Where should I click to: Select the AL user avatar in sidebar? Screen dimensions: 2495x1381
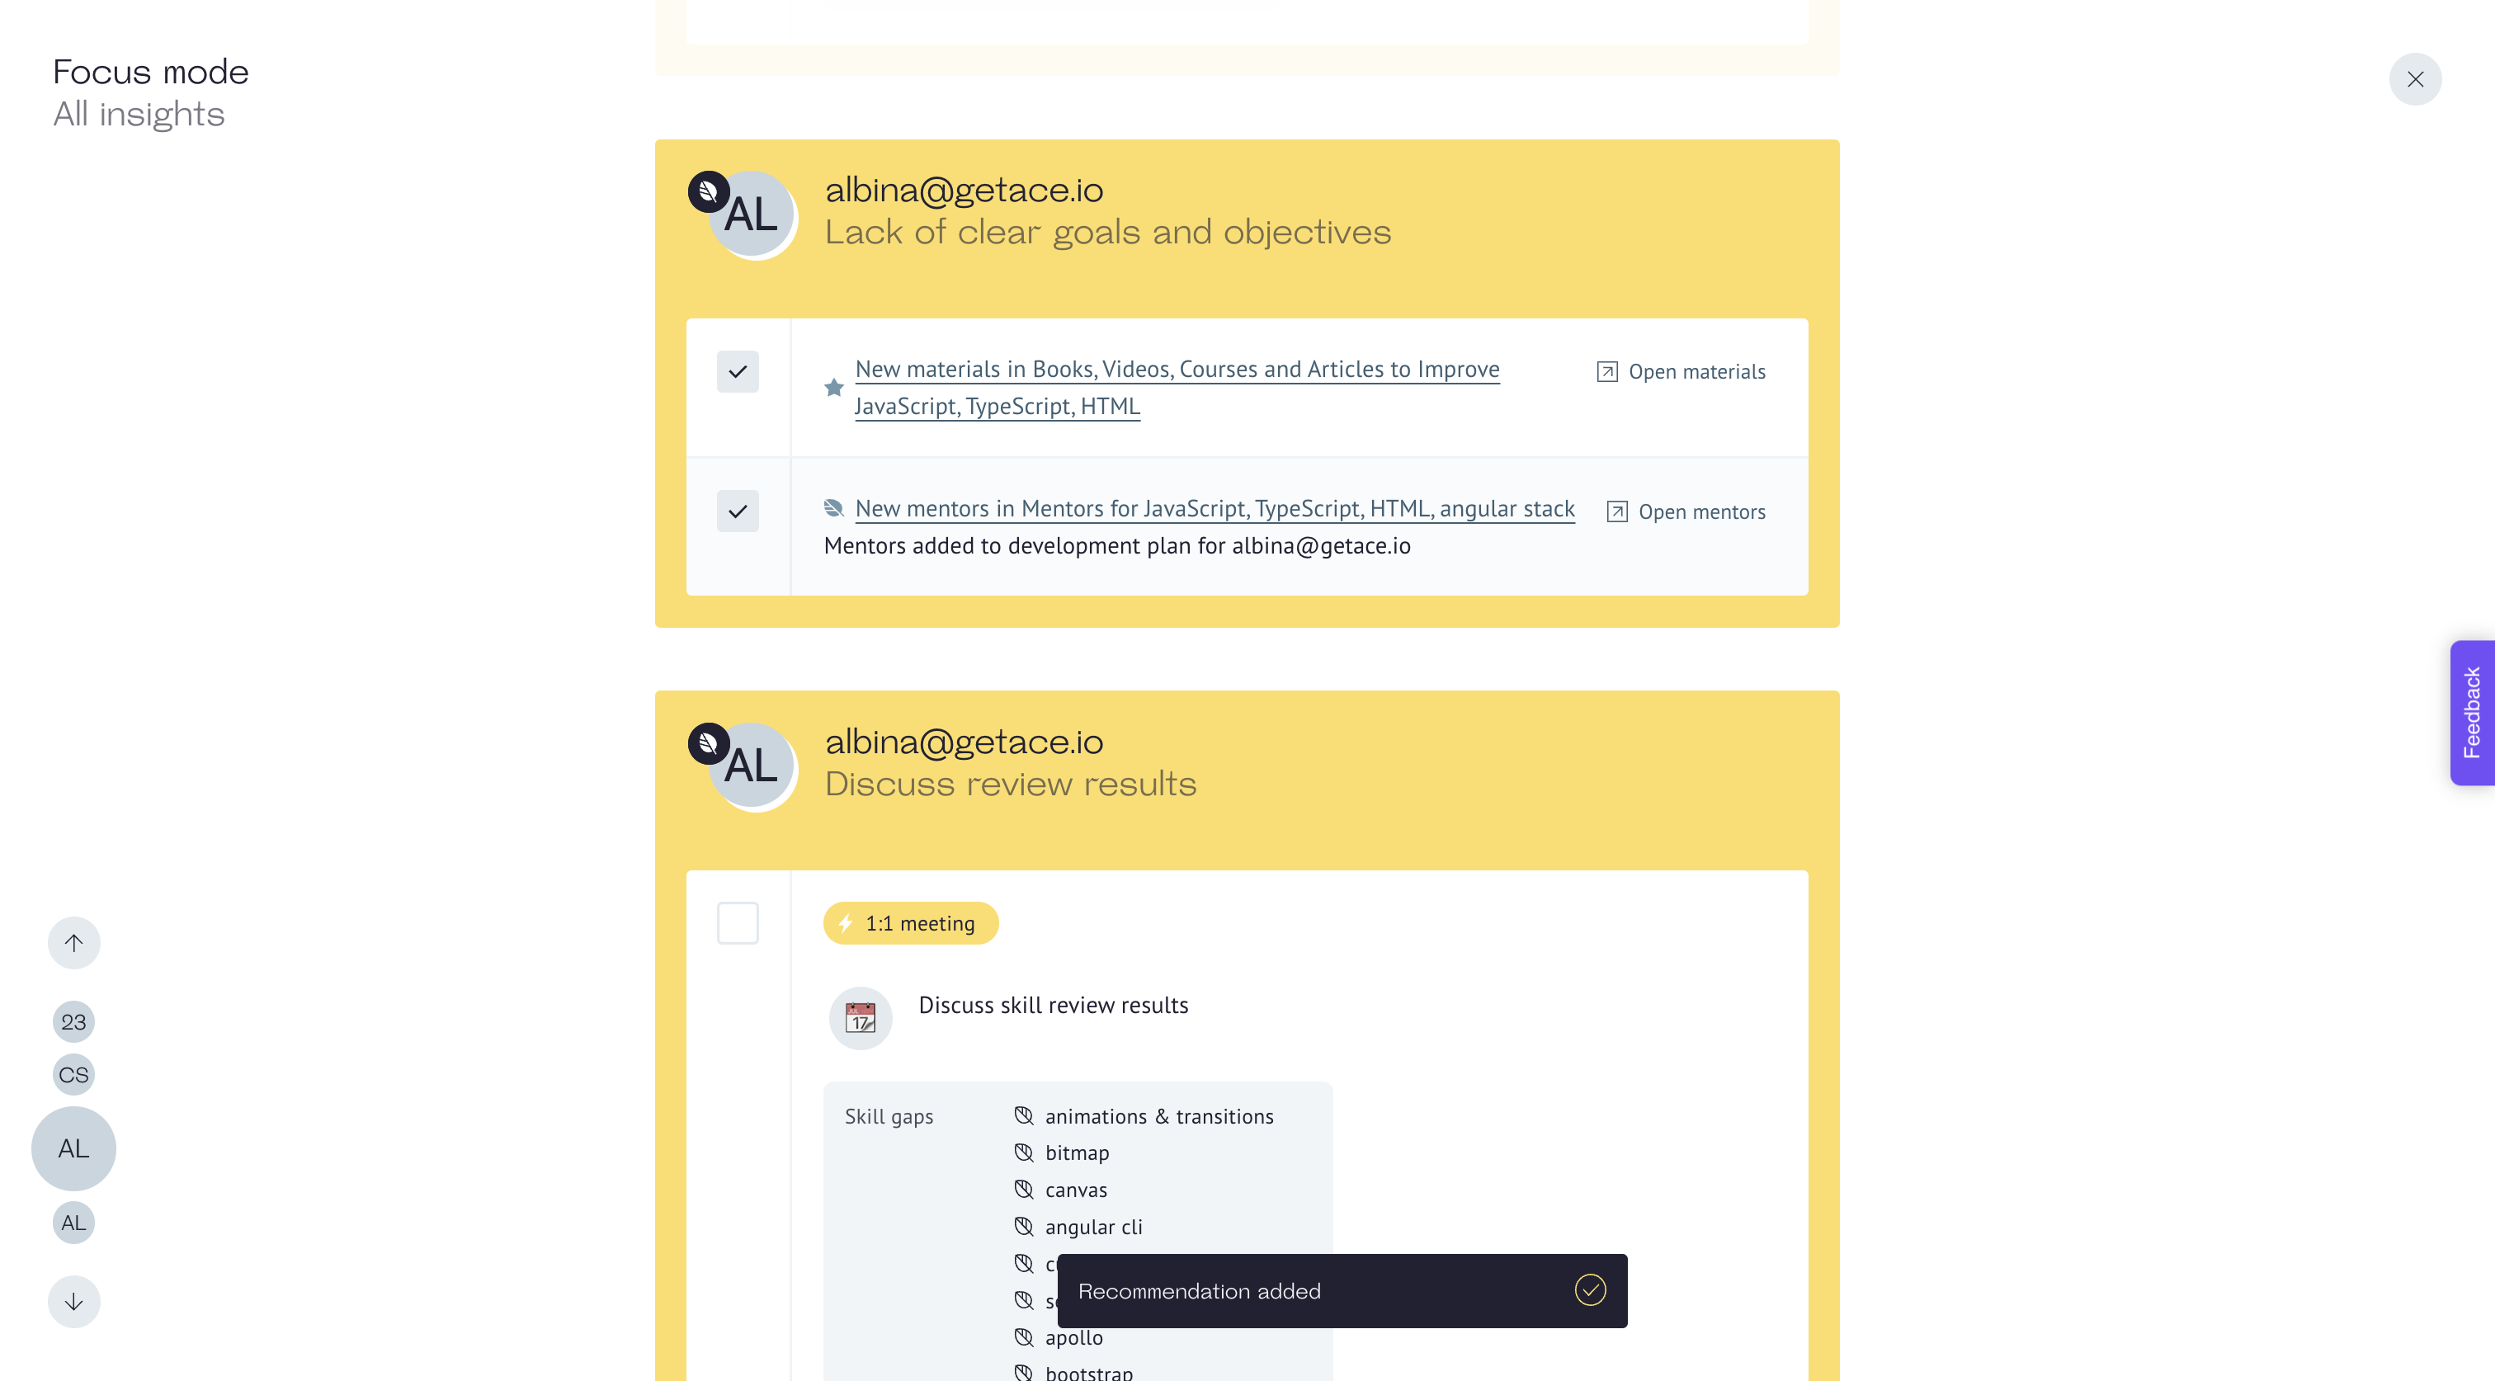73,1148
